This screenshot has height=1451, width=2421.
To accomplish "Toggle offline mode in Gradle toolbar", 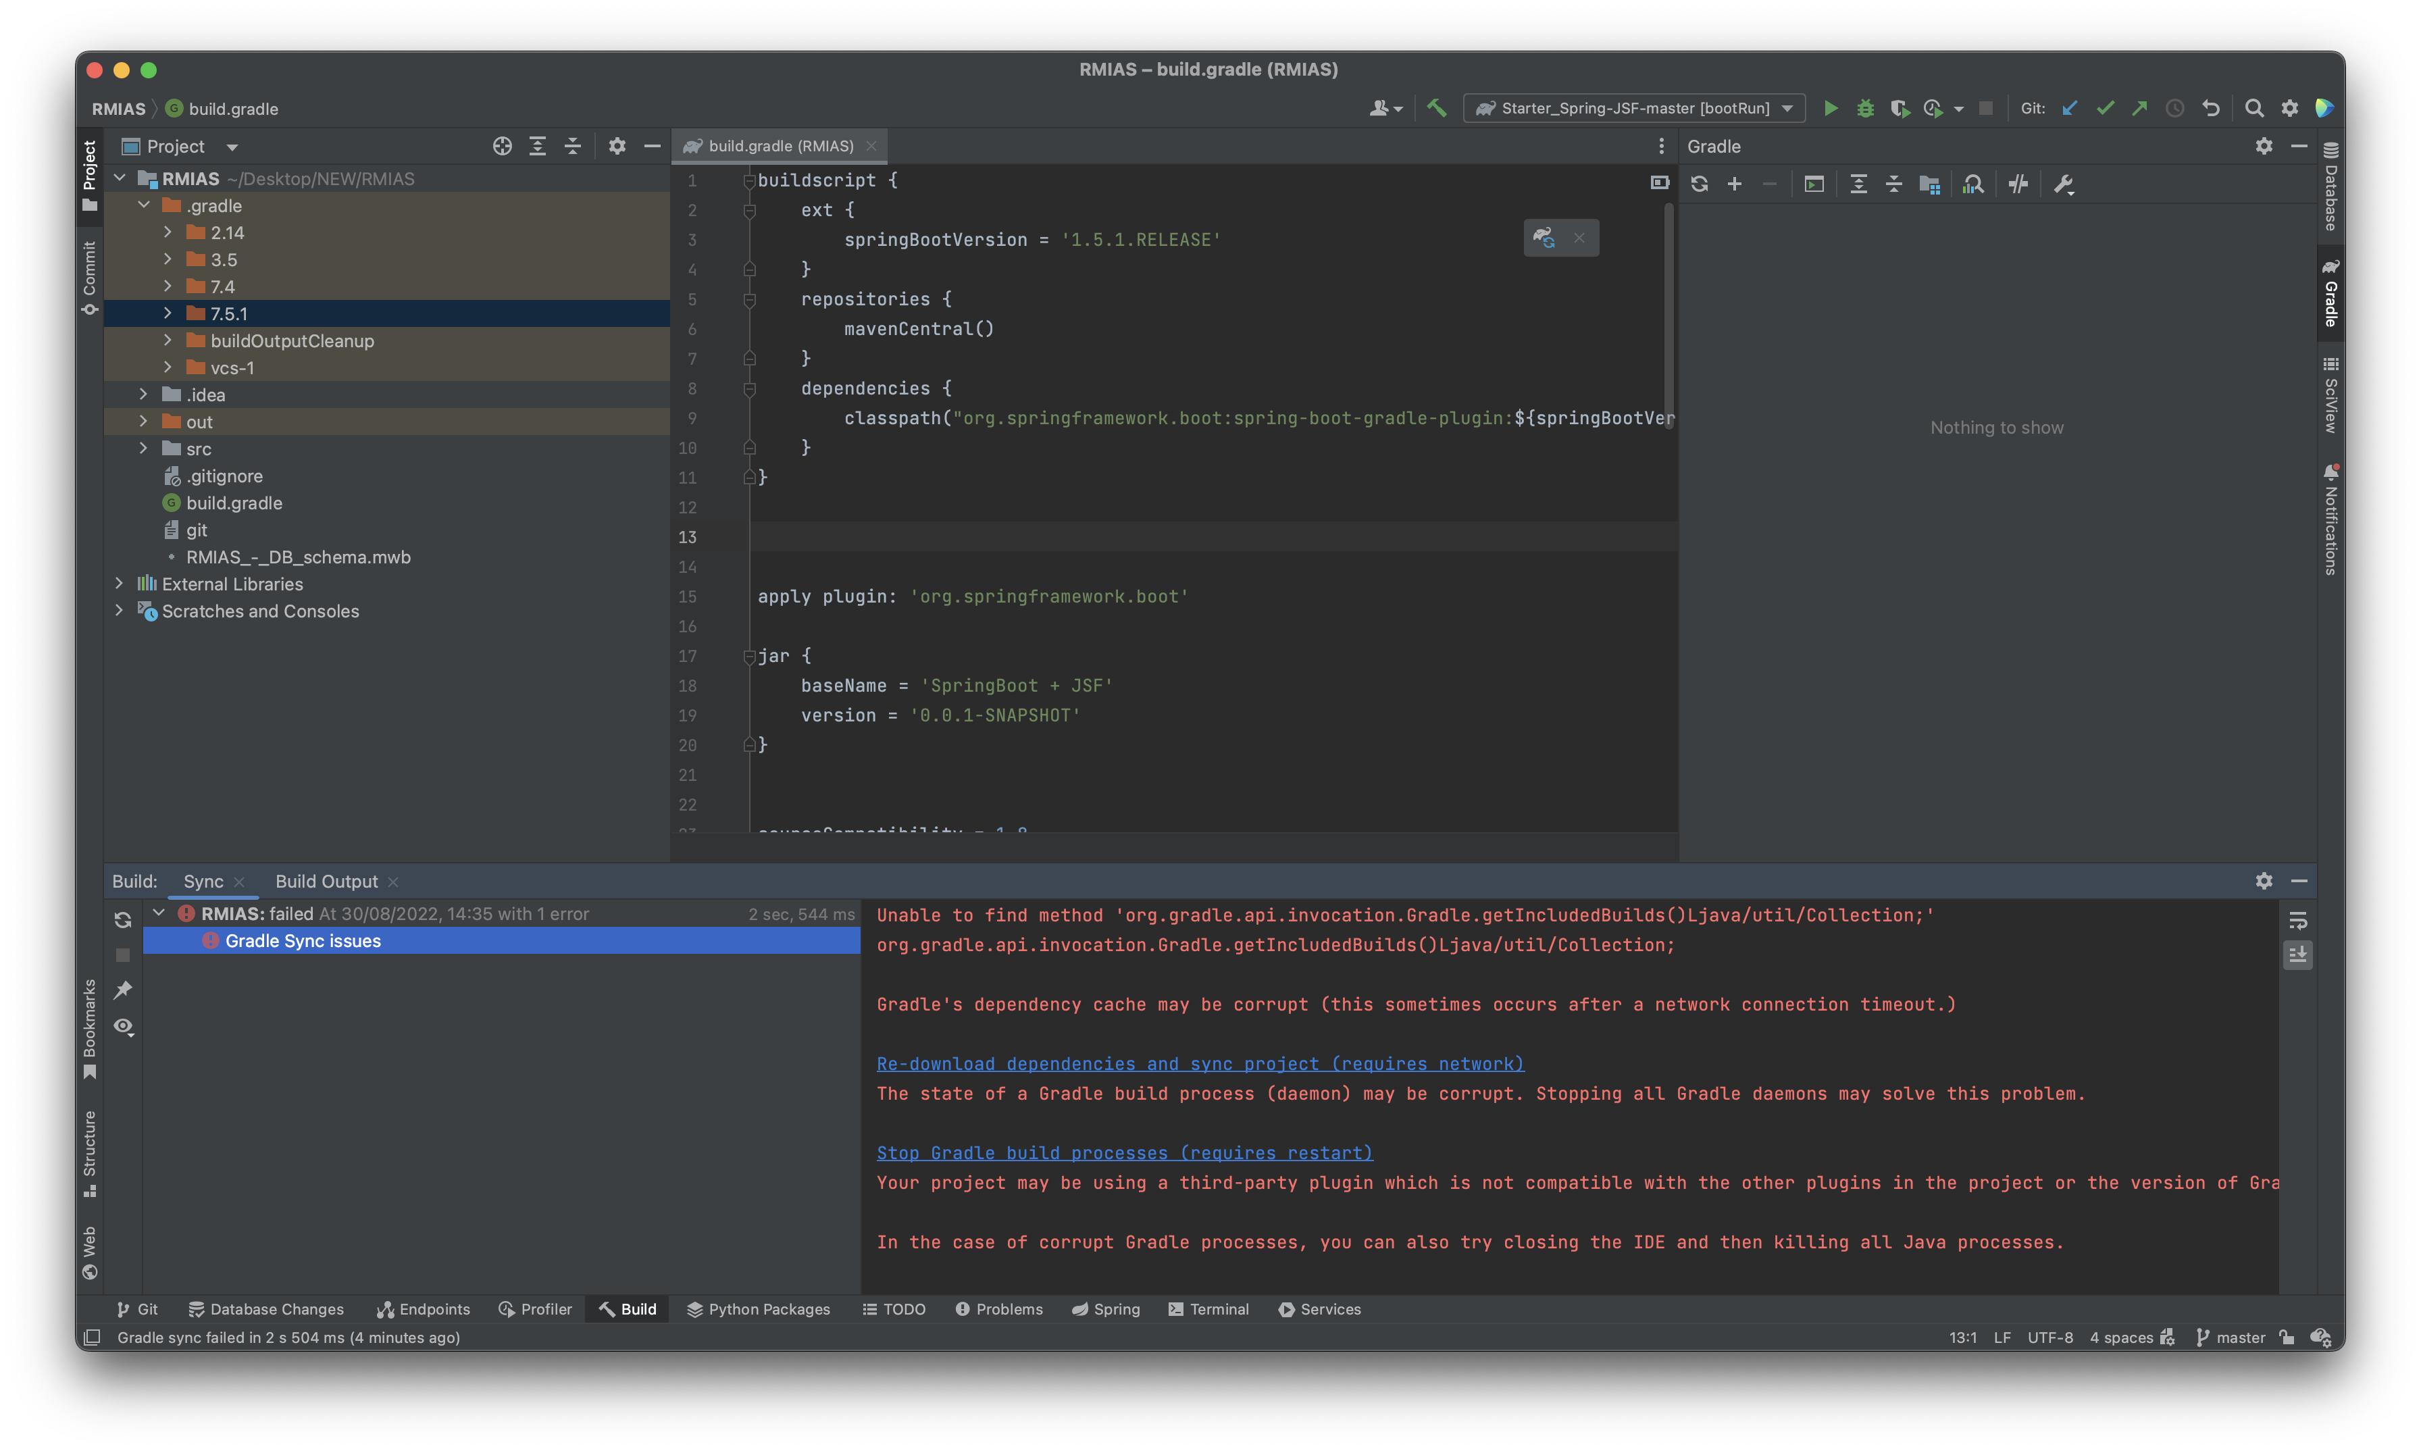I will click(2018, 184).
